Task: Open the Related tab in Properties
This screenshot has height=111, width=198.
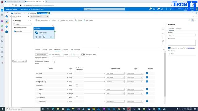Action: tap(179, 29)
